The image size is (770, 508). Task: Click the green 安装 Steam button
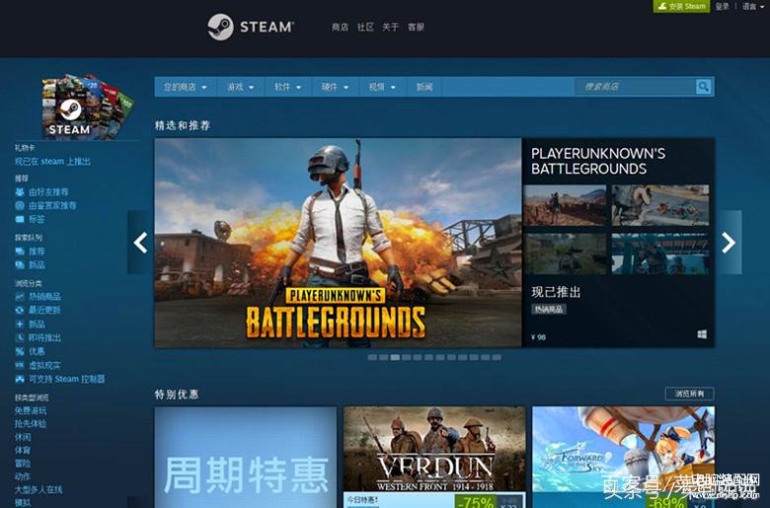coord(681,6)
